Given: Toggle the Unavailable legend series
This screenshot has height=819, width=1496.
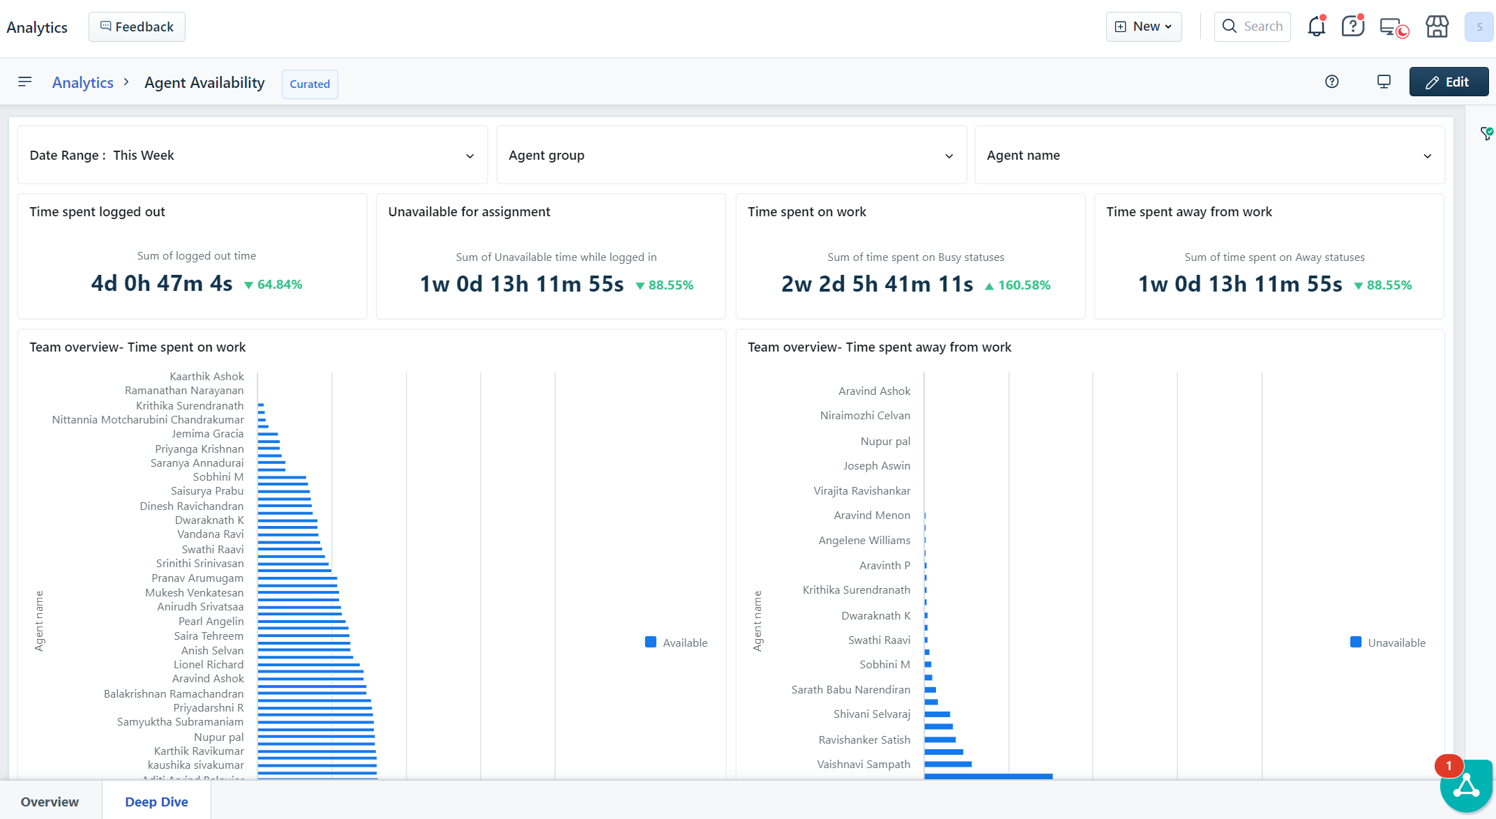Looking at the screenshot, I should [x=1388, y=643].
